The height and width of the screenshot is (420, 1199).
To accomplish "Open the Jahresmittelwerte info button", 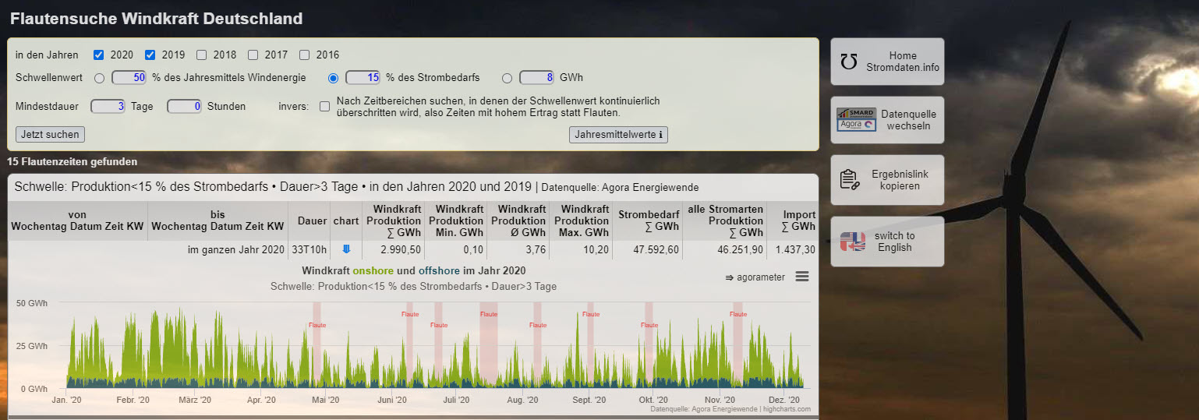I will point(618,135).
